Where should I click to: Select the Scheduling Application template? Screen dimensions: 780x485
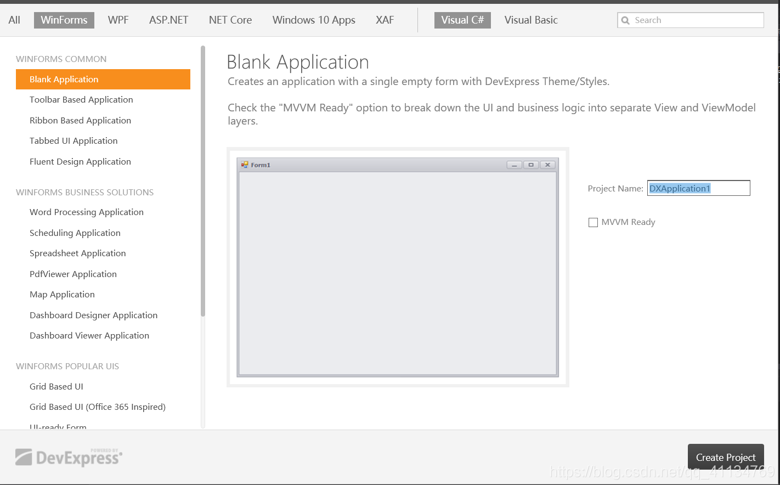click(x=75, y=233)
